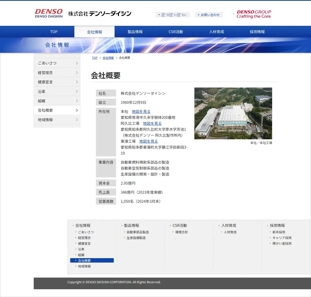Click the お問い合わせ header button
Viewport: 311px width, 297px height.
[x=209, y=15]
